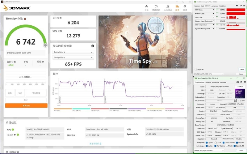Click the info icon beside estimated game performance
The height and width of the screenshot is (154, 247).
[x=93, y=46]
